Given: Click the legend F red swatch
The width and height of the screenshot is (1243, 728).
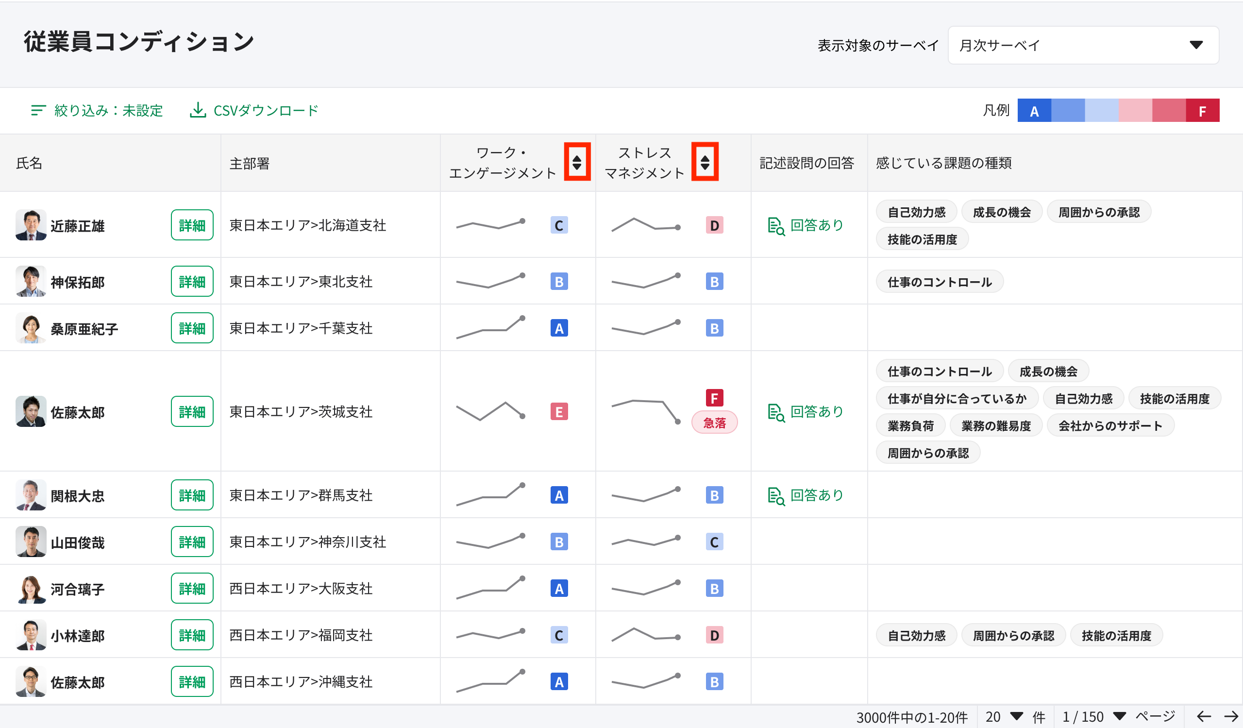Looking at the screenshot, I should [x=1203, y=110].
